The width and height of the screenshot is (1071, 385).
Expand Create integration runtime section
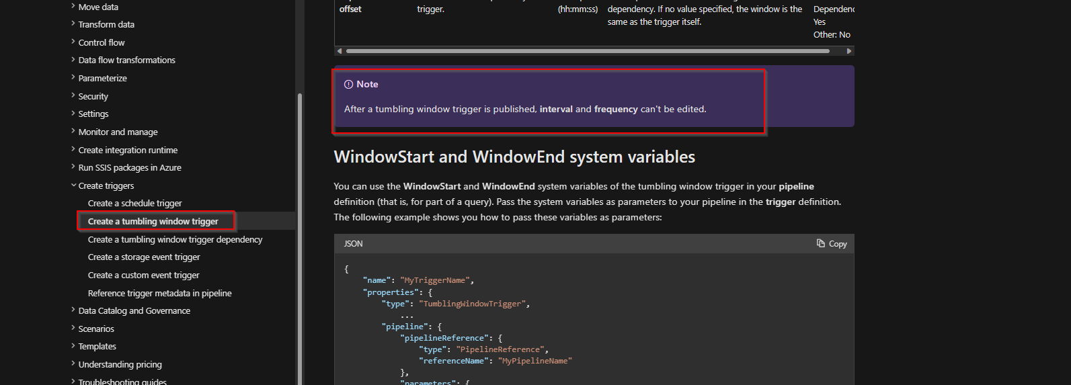(x=128, y=150)
